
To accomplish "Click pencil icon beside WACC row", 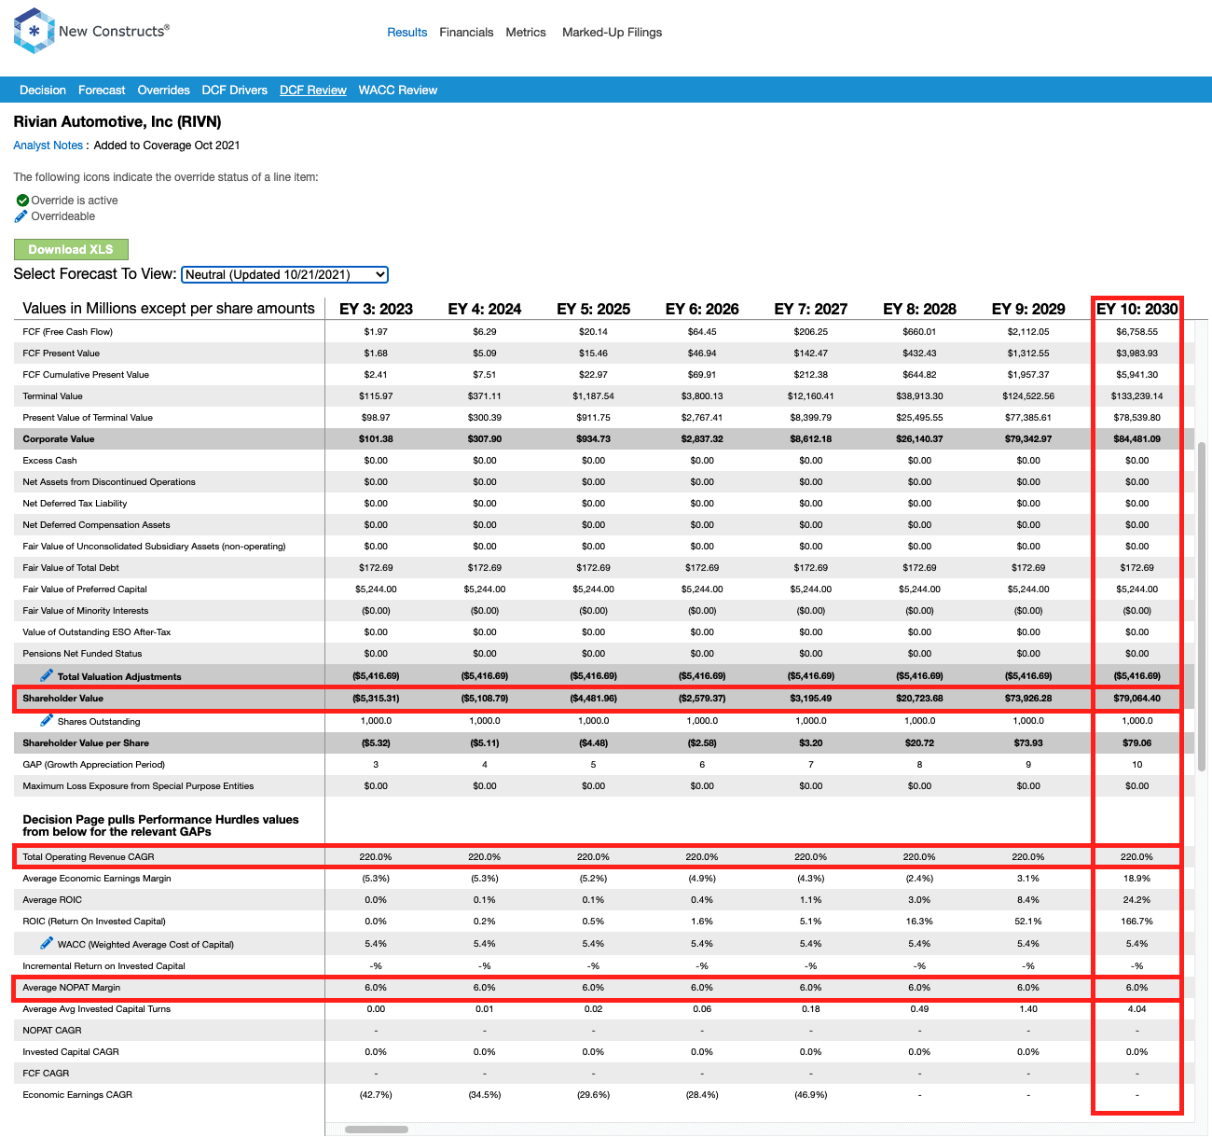I will [47, 942].
